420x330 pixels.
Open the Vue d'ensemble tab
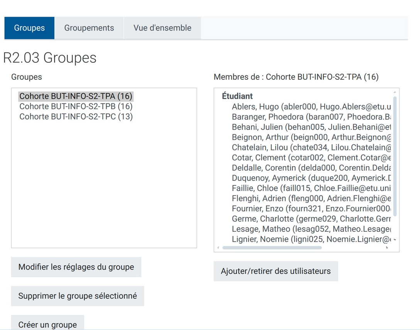click(162, 28)
